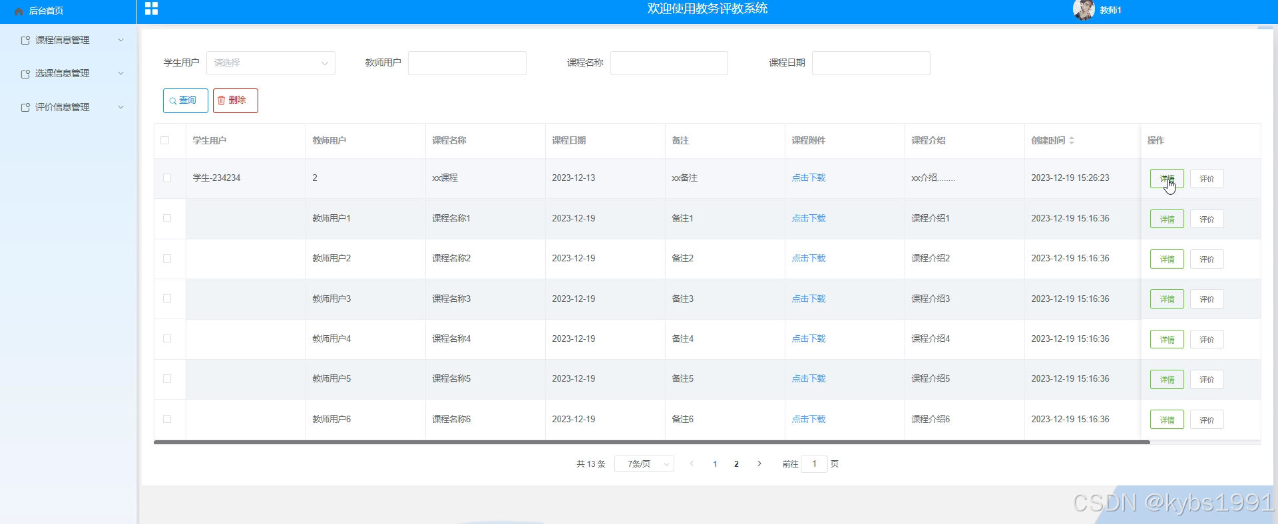Click the 教师1 username label
The width and height of the screenshot is (1278, 524).
pos(1110,10)
